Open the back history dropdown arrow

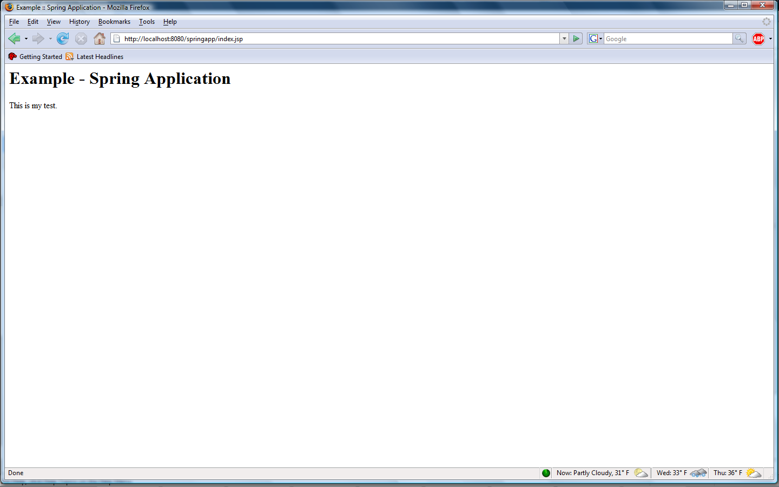(26, 39)
